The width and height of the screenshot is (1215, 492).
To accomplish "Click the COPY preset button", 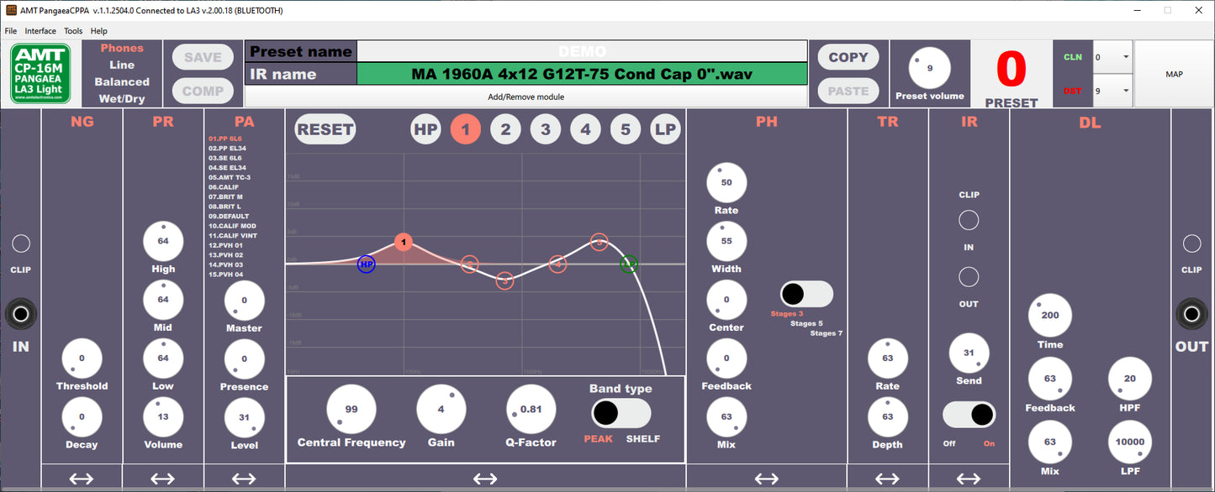I will [848, 57].
